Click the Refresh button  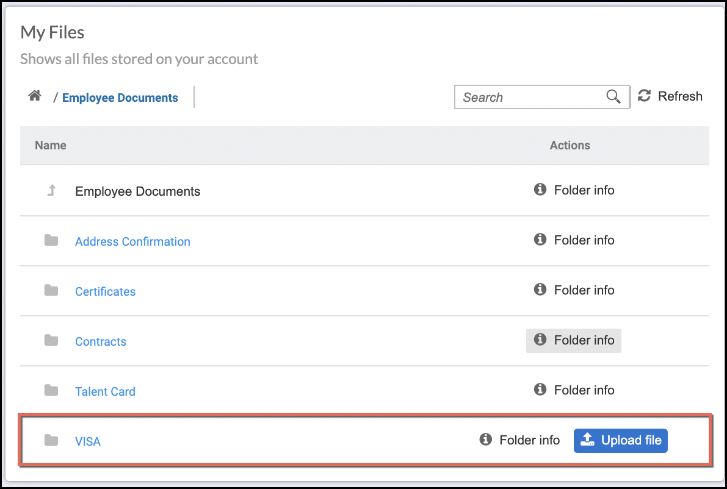[670, 96]
